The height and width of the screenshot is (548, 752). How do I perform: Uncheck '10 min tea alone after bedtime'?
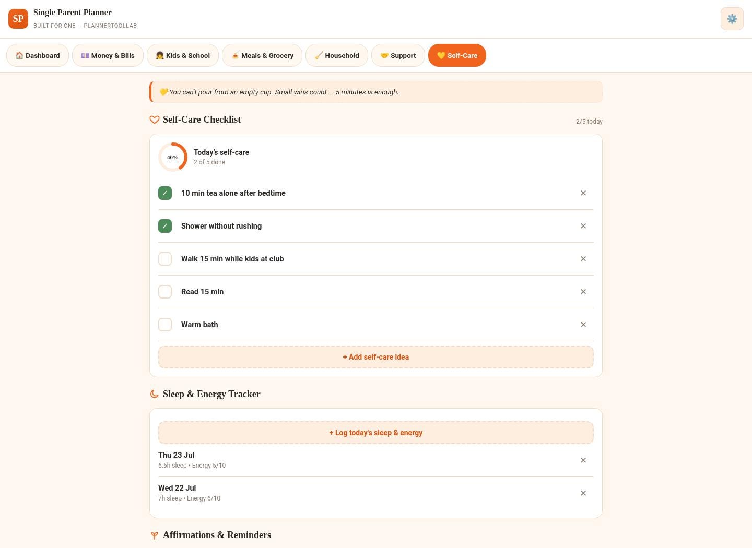click(165, 193)
